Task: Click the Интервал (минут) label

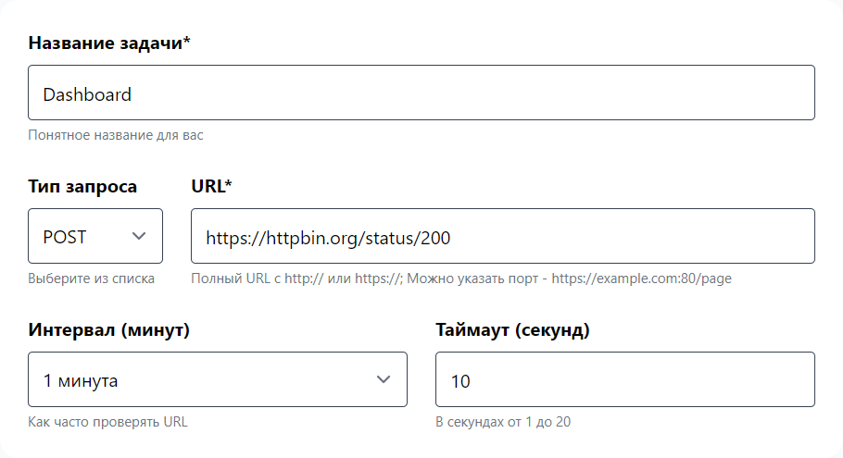Action: 109,329
